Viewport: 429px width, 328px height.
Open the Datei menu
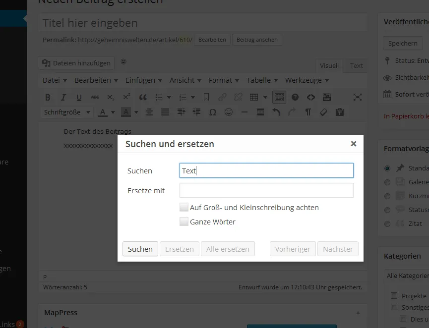(55, 80)
